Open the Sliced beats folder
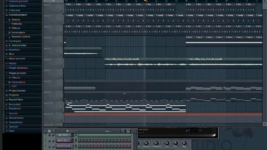The image size is (267, 150). coord(16,118)
